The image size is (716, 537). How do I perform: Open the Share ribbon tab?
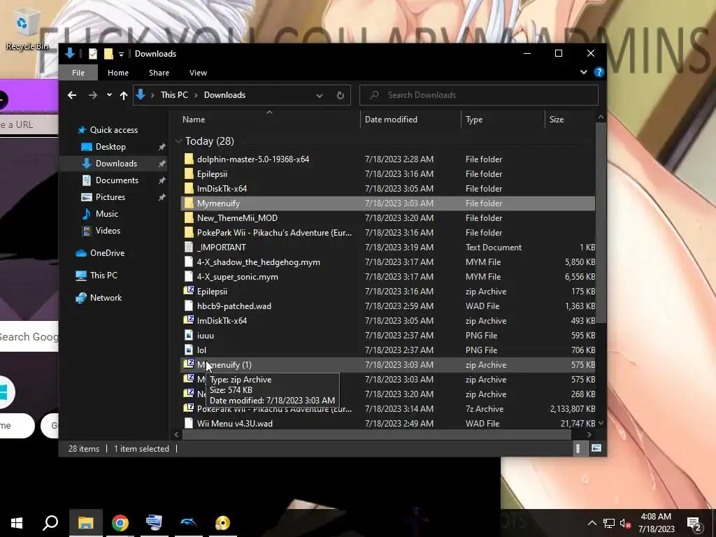159,73
